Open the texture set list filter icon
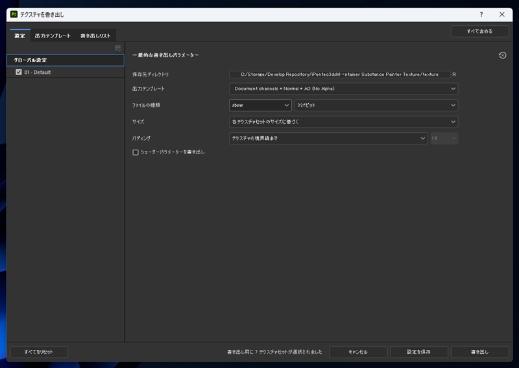The image size is (519, 368). click(x=118, y=49)
